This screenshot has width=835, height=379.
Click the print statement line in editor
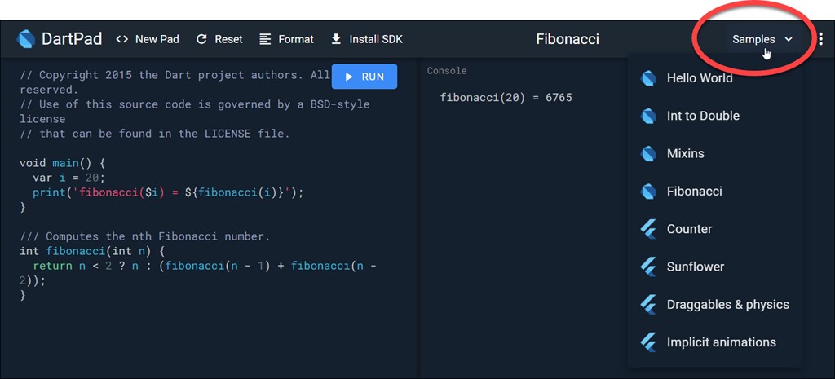(x=168, y=192)
